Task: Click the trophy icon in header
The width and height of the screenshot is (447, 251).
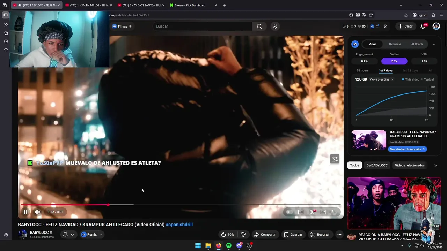Action: (x=385, y=26)
